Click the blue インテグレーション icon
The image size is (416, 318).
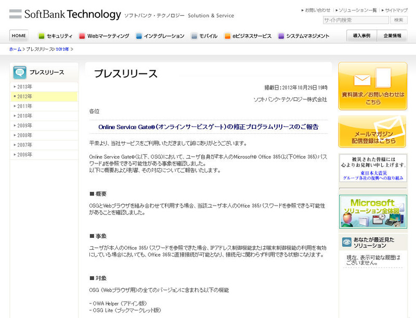click(139, 36)
